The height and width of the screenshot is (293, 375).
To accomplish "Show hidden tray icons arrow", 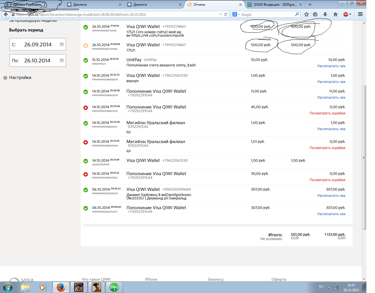I will tap(329, 288).
